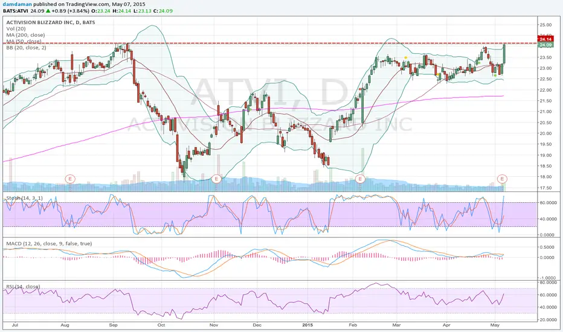Click the green 24.09 last price label
The image size is (563, 332).
point(545,45)
